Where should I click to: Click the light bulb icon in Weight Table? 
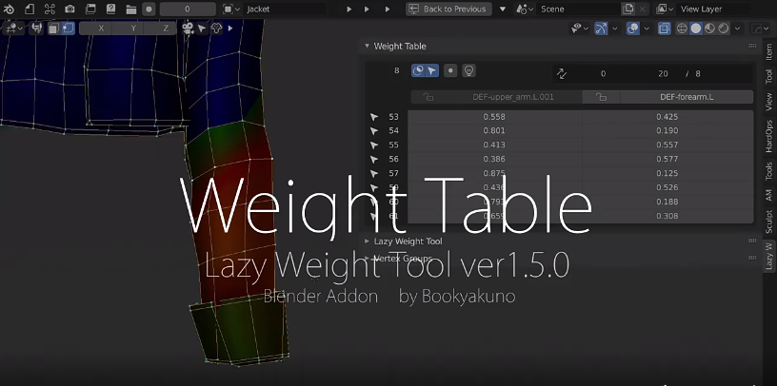point(468,70)
